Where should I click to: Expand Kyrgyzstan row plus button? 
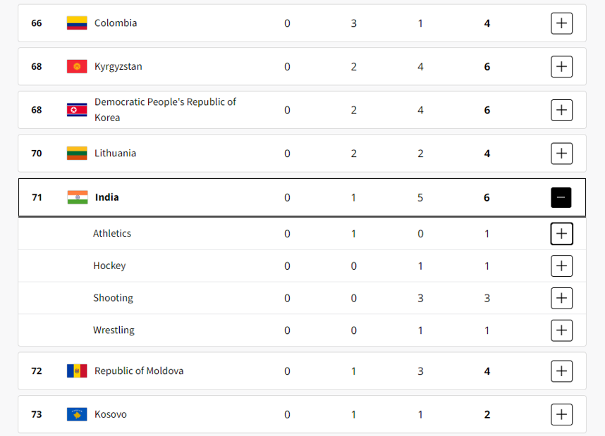click(x=561, y=67)
